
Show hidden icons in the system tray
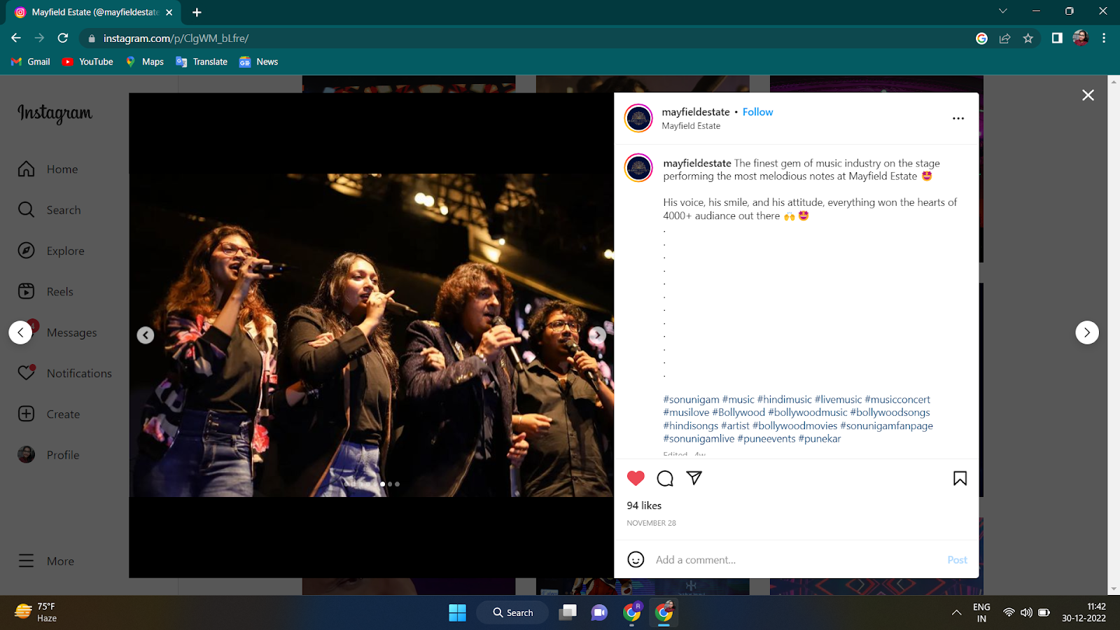[956, 612]
